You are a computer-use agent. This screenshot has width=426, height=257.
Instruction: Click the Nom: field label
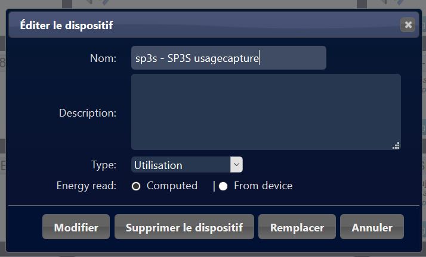[103, 58]
